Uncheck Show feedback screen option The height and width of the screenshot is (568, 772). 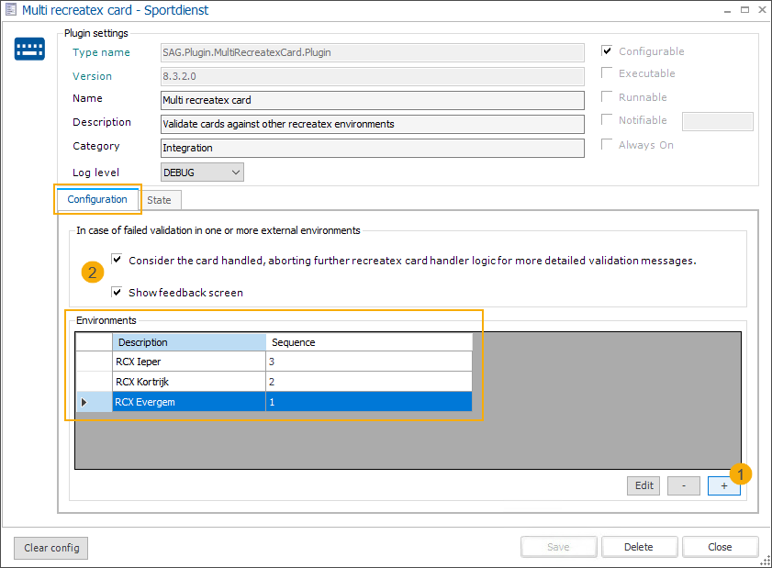pos(117,293)
